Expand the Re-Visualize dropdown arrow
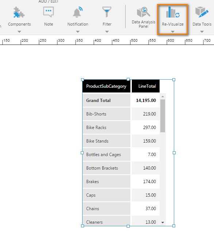The width and height of the screenshot is (214, 231). pos(173,31)
